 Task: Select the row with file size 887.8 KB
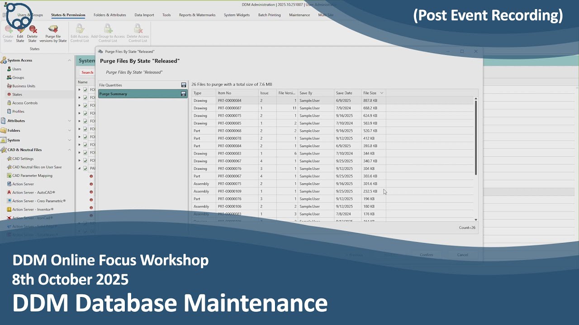click(x=332, y=101)
